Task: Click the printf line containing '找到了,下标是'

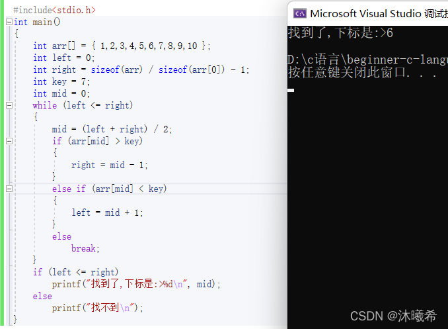Action: tap(136, 284)
